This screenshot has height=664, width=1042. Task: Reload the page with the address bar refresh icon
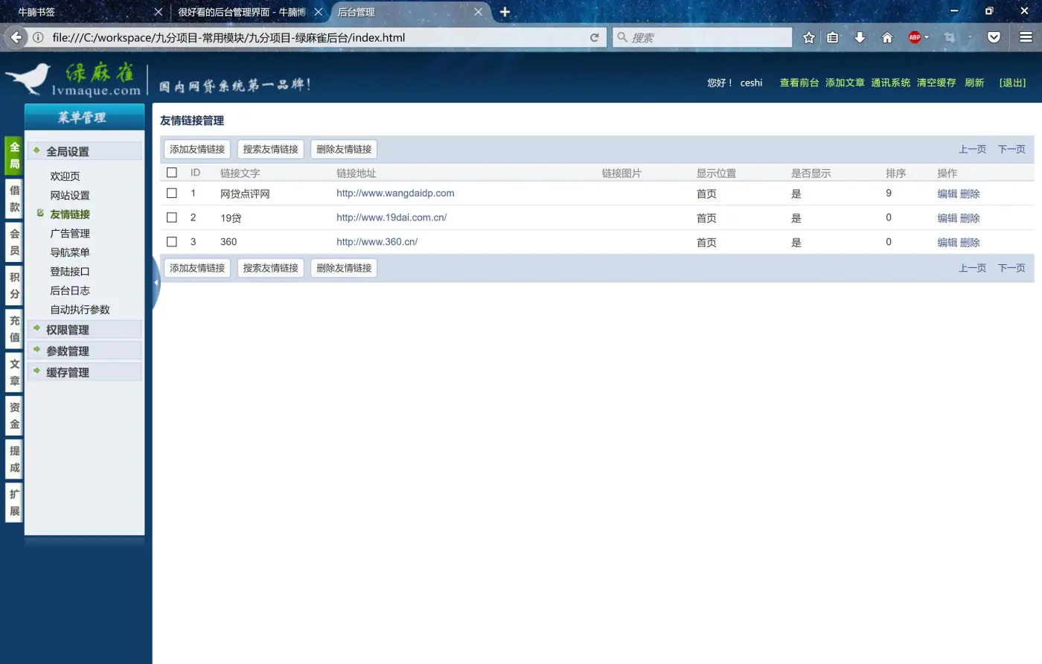[595, 37]
